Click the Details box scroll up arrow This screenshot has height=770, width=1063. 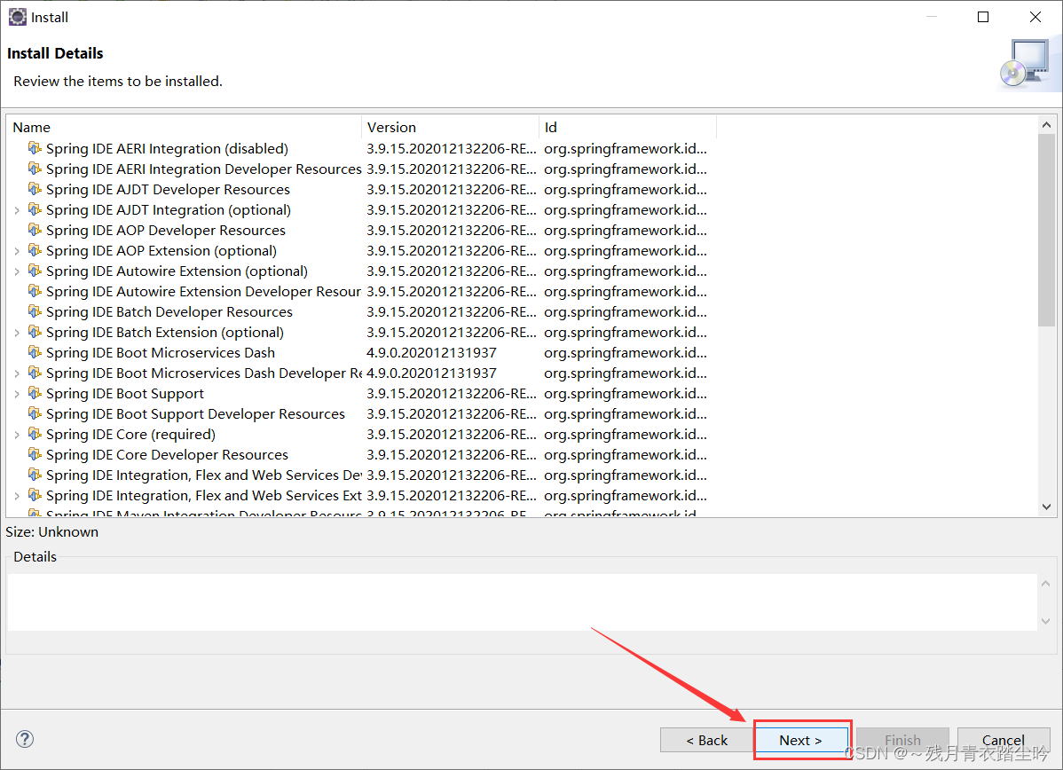click(1046, 584)
